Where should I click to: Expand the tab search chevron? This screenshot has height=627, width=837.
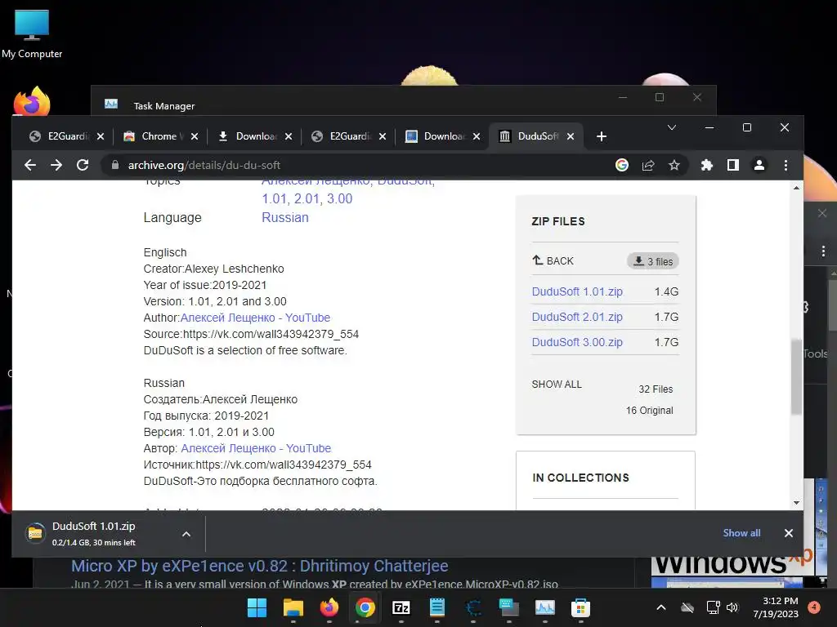click(672, 127)
